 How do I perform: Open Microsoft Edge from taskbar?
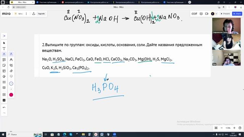point(64,134)
